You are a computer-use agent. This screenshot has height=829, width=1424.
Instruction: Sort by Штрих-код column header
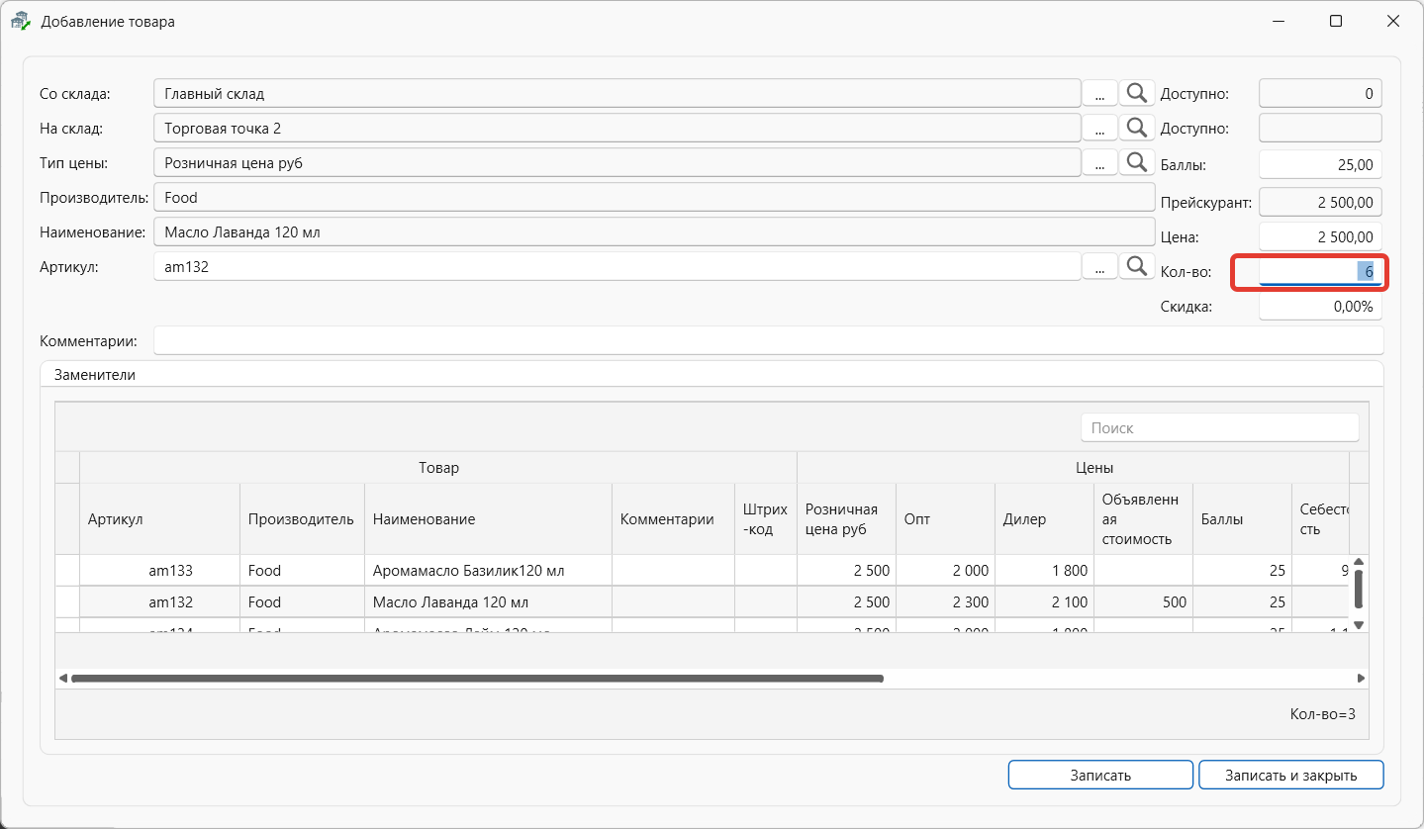[766, 518]
